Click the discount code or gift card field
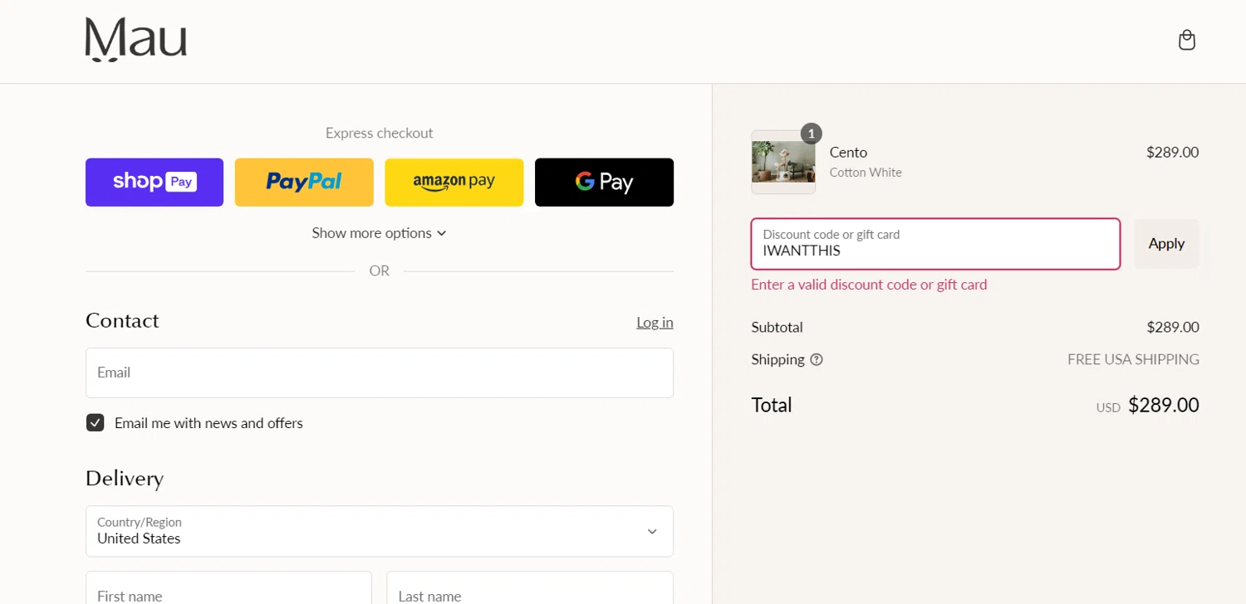1246x604 pixels. tap(935, 244)
